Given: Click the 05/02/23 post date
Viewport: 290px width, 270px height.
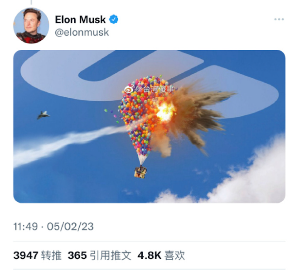Looking at the screenshot, I should point(70,227).
